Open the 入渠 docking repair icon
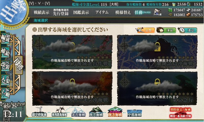Viewport: 204px width, 122px height. coord(5,80)
